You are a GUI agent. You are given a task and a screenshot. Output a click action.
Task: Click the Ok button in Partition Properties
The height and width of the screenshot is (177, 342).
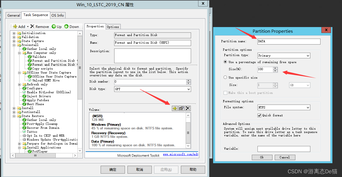point(262,157)
